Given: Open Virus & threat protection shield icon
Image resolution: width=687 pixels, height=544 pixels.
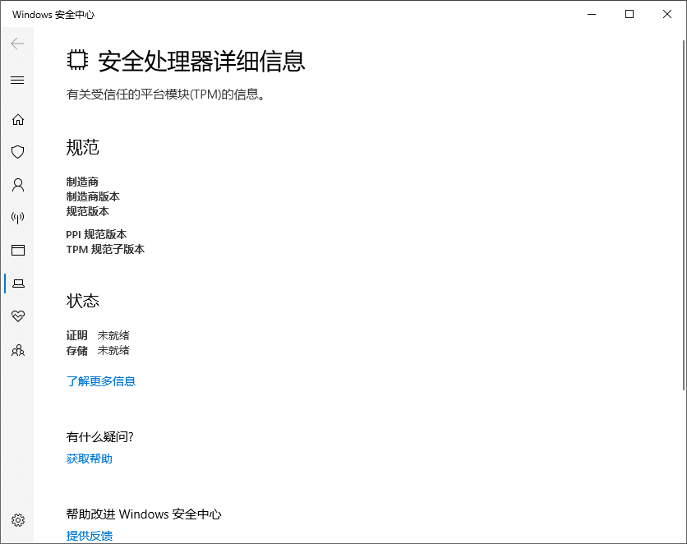Looking at the screenshot, I should click(x=18, y=152).
